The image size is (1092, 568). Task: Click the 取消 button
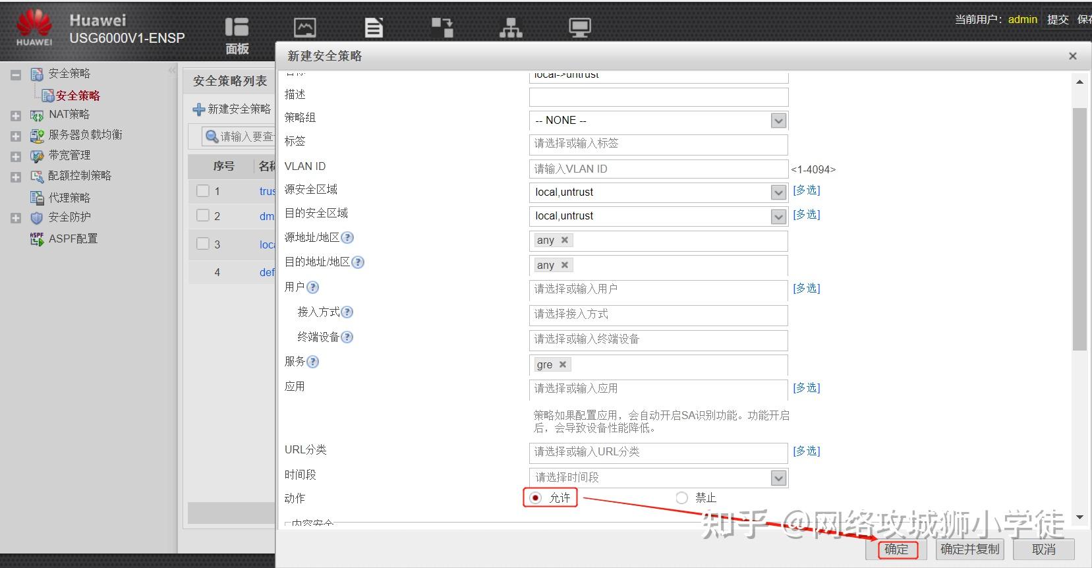1044,550
